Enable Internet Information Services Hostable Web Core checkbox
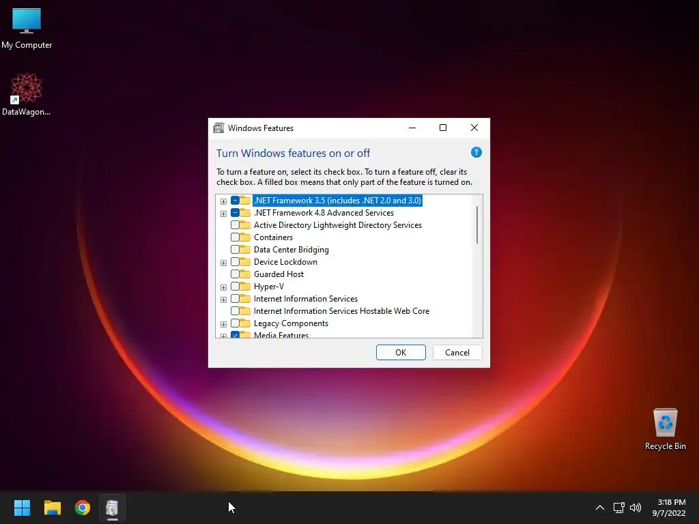Screen dimensions: 699x524 click(x=235, y=310)
